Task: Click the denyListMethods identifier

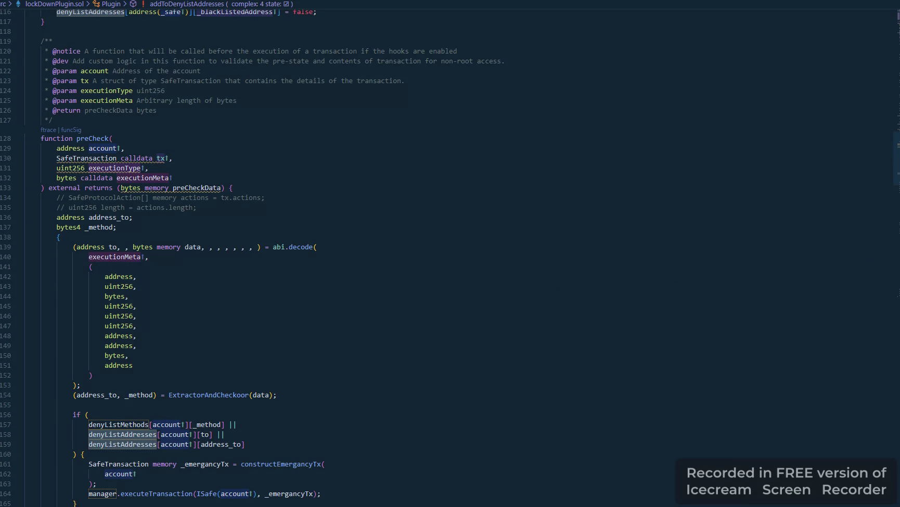Action: tap(119, 425)
